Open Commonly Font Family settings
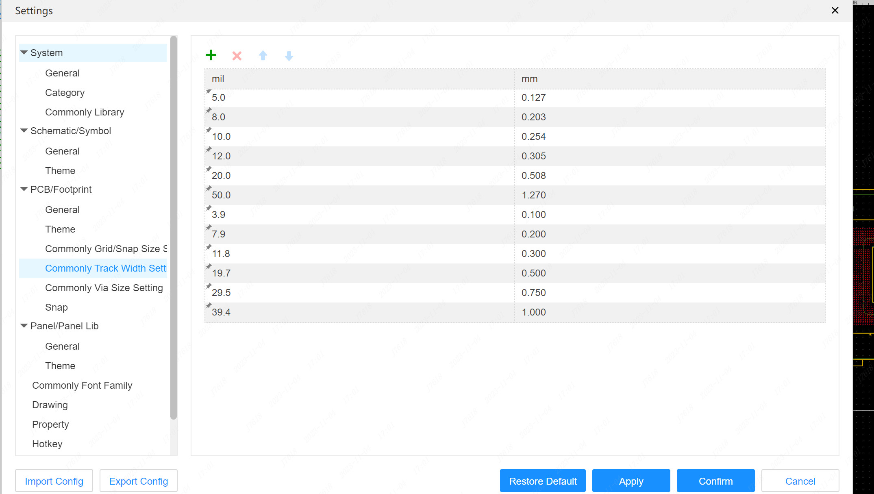The width and height of the screenshot is (874, 494). (x=82, y=385)
